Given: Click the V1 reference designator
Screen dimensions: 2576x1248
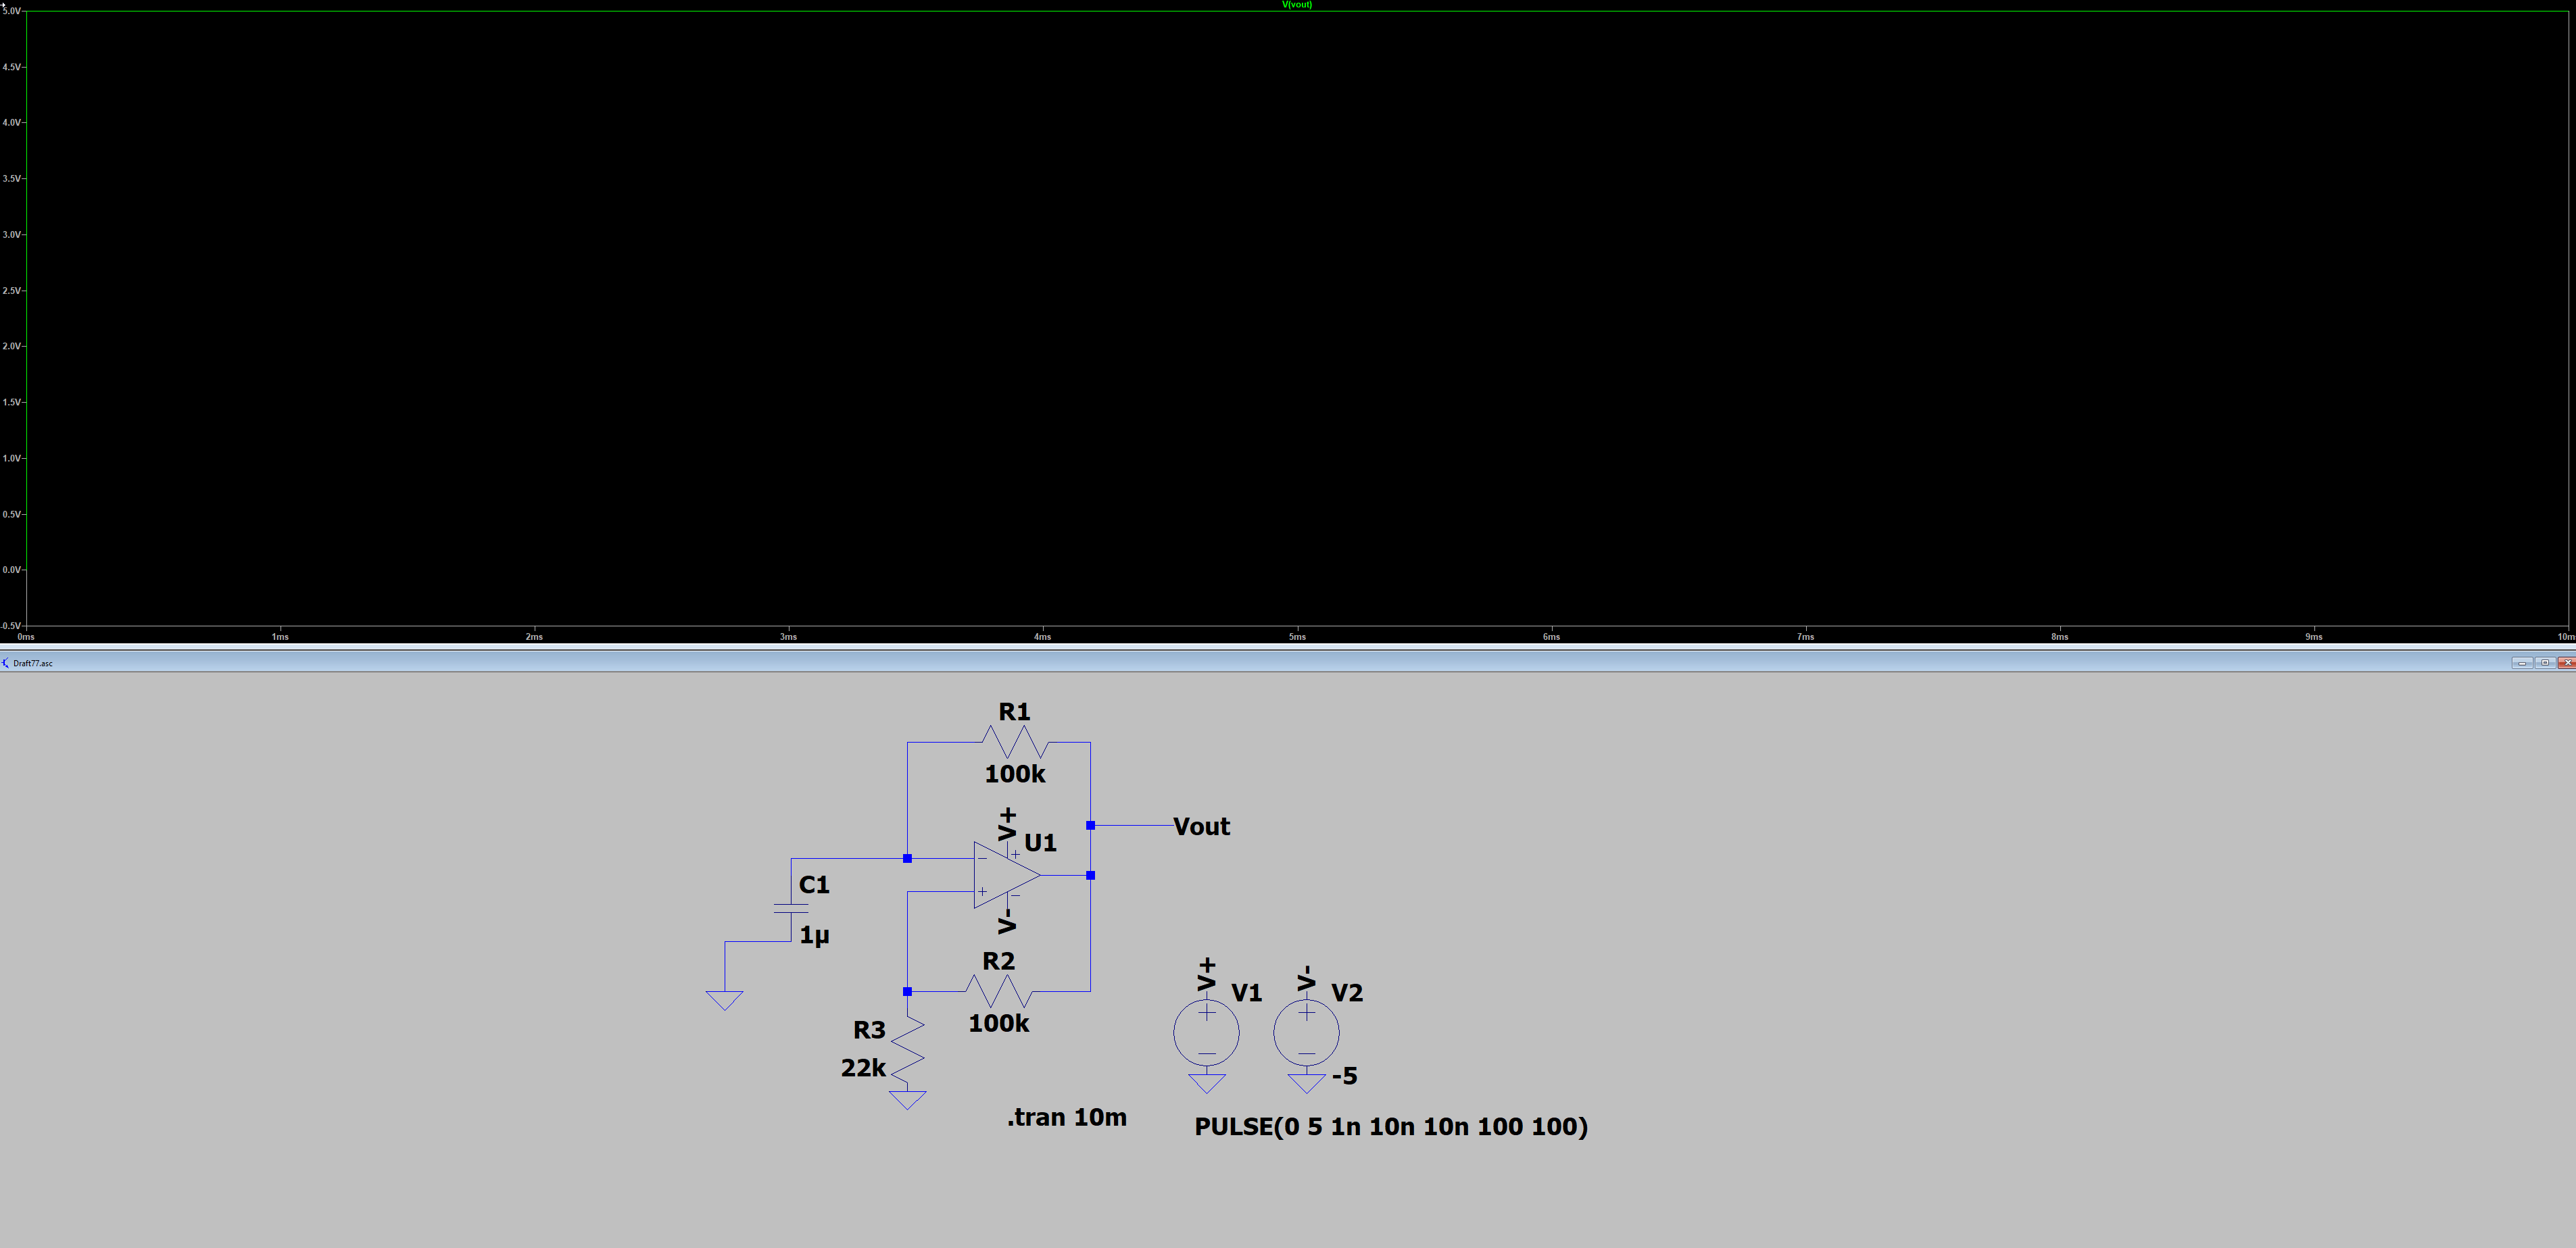Looking at the screenshot, I should click(1246, 993).
